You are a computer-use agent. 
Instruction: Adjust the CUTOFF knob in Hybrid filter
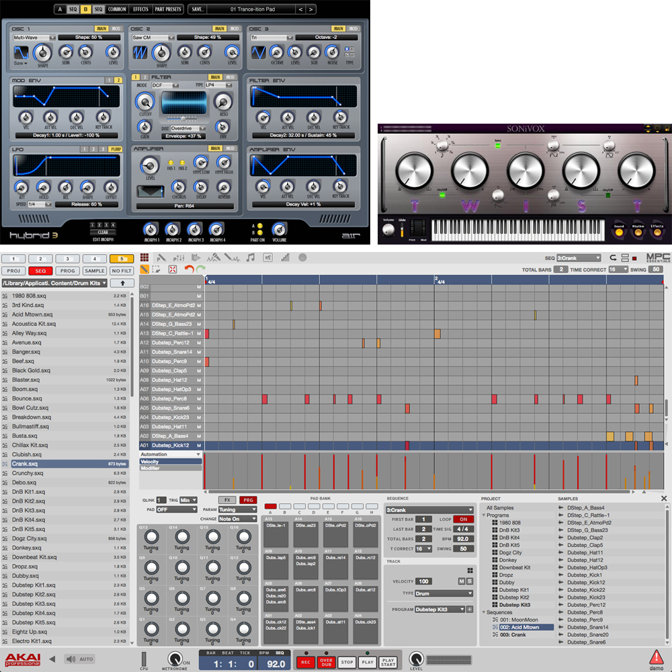(x=145, y=101)
